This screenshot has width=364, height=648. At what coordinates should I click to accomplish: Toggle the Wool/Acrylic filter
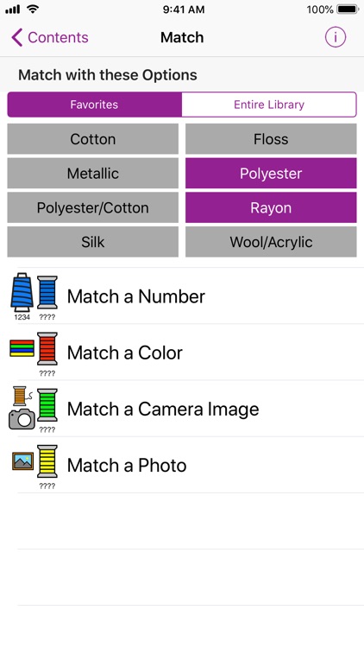[271, 242]
